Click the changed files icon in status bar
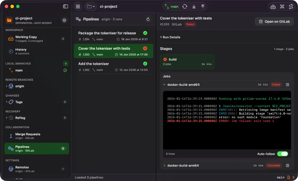This screenshot has width=298, height=181. (289, 177)
